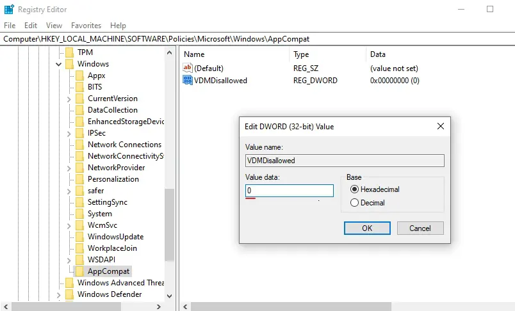The image size is (515, 311).
Task: Open the Help menu
Action: tap(118, 25)
